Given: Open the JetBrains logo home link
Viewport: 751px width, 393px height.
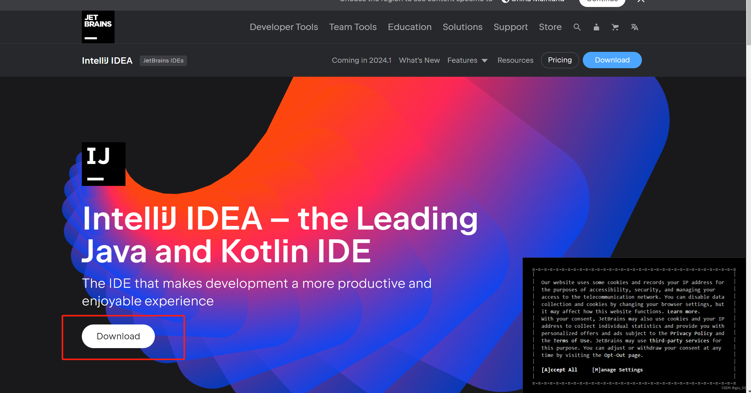Looking at the screenshot, I should click(x=98, y=27).
